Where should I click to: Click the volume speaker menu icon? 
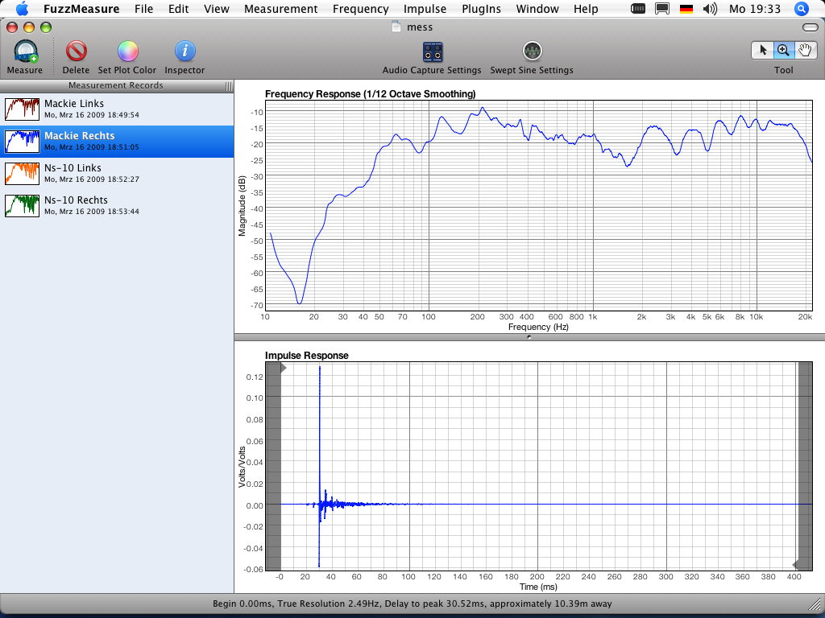click(710, 9)
